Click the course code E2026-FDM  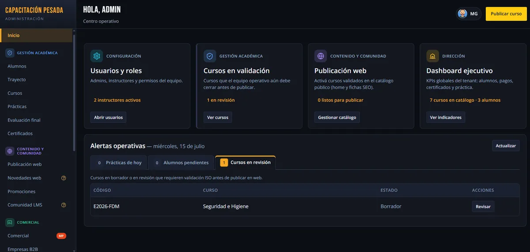pyautogui.click(x=106, y=207)
